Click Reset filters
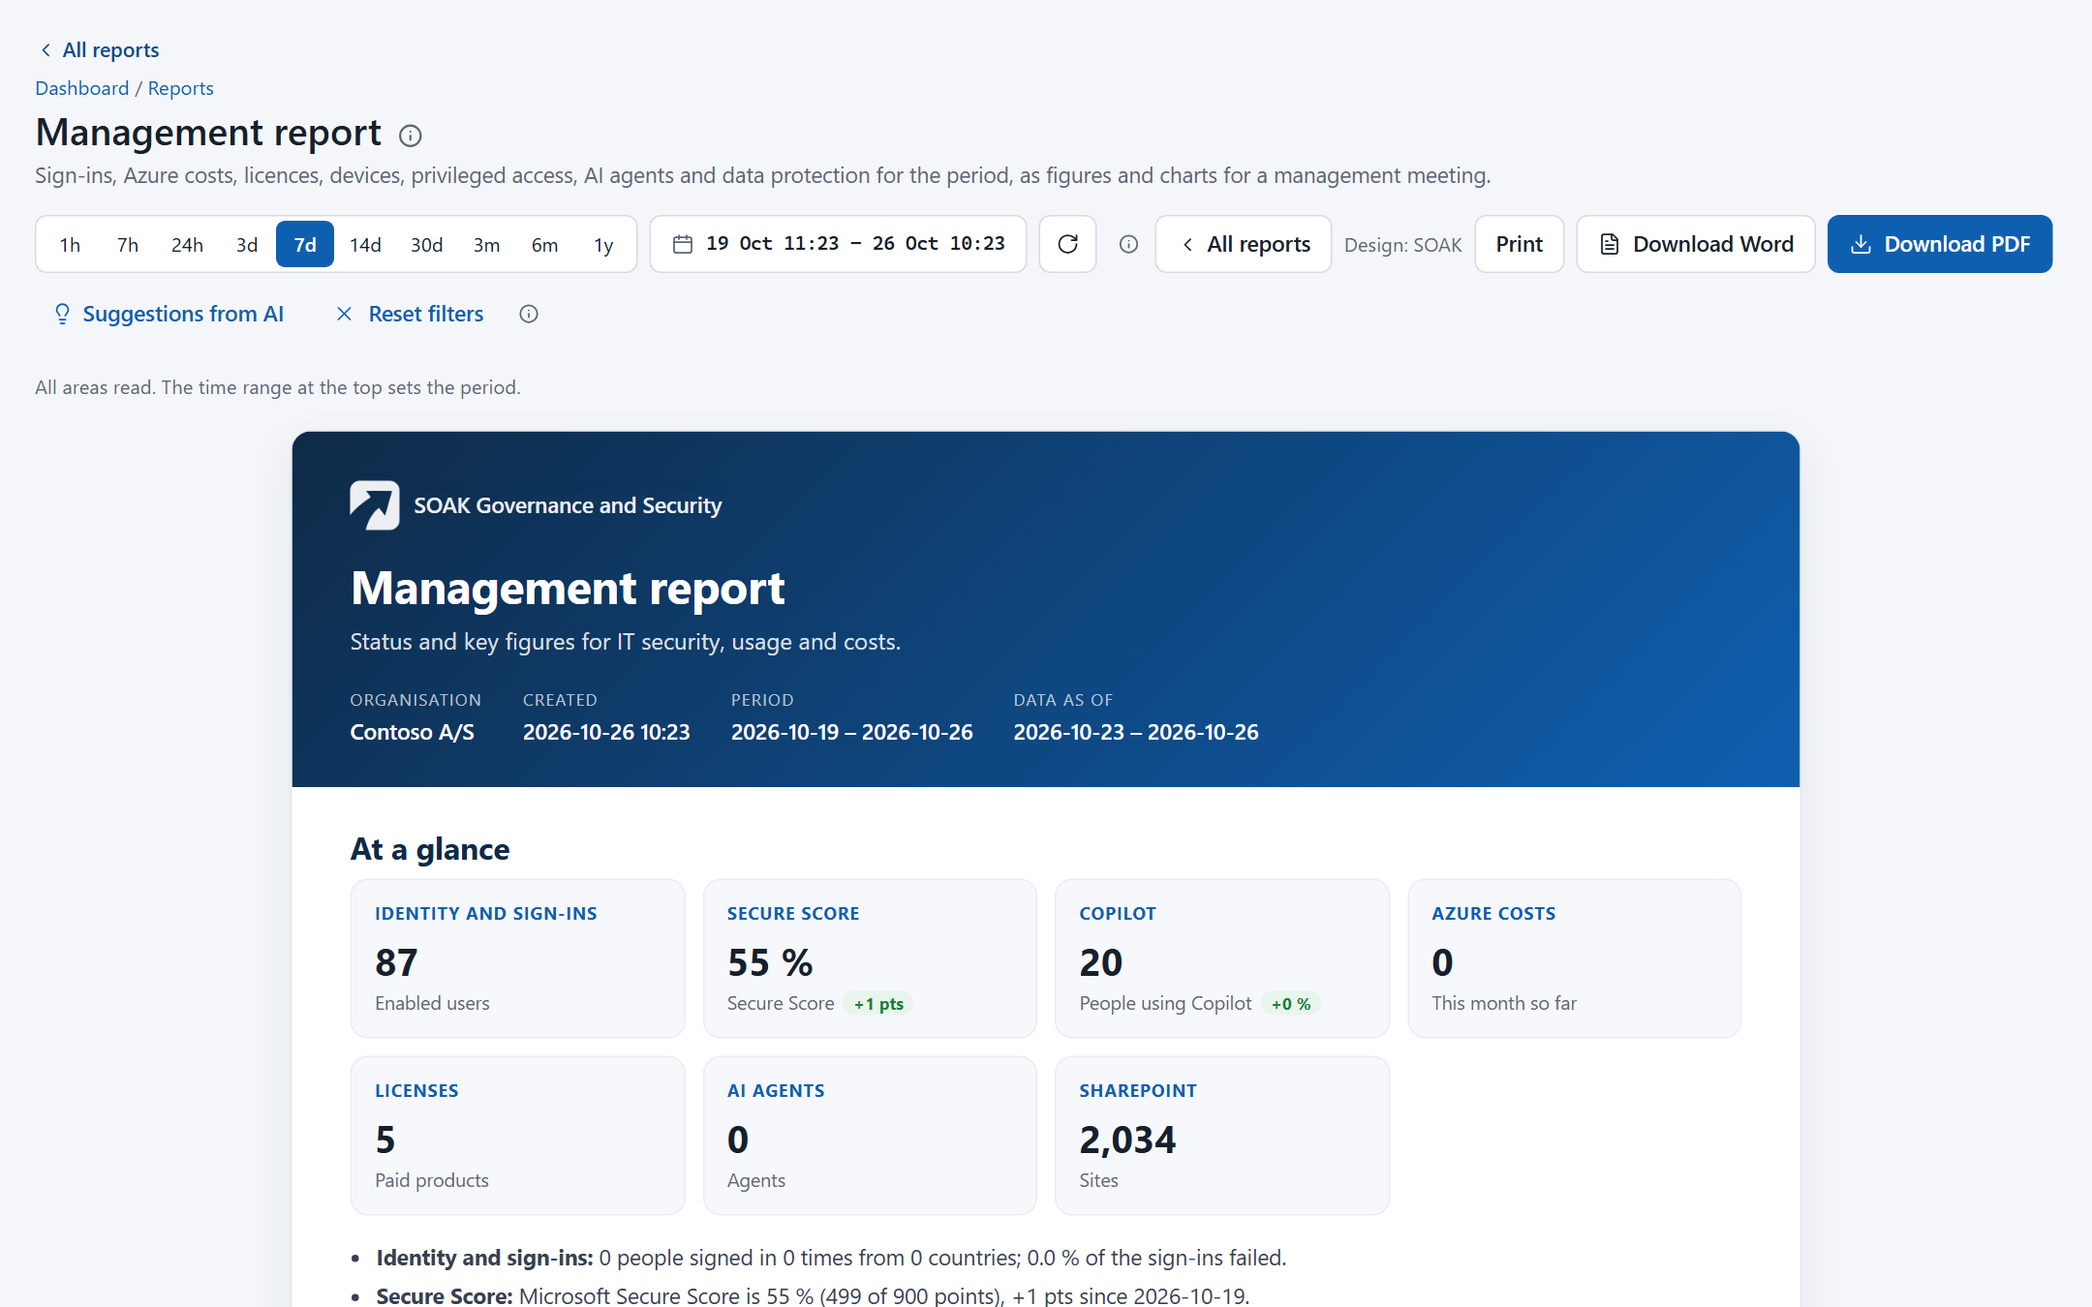 (410, 314)
